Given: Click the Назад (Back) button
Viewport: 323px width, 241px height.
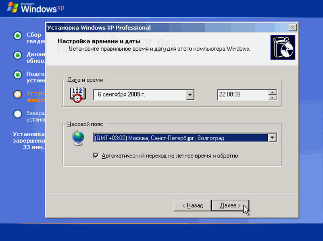Looking at the screenshot, I should 192,205.
